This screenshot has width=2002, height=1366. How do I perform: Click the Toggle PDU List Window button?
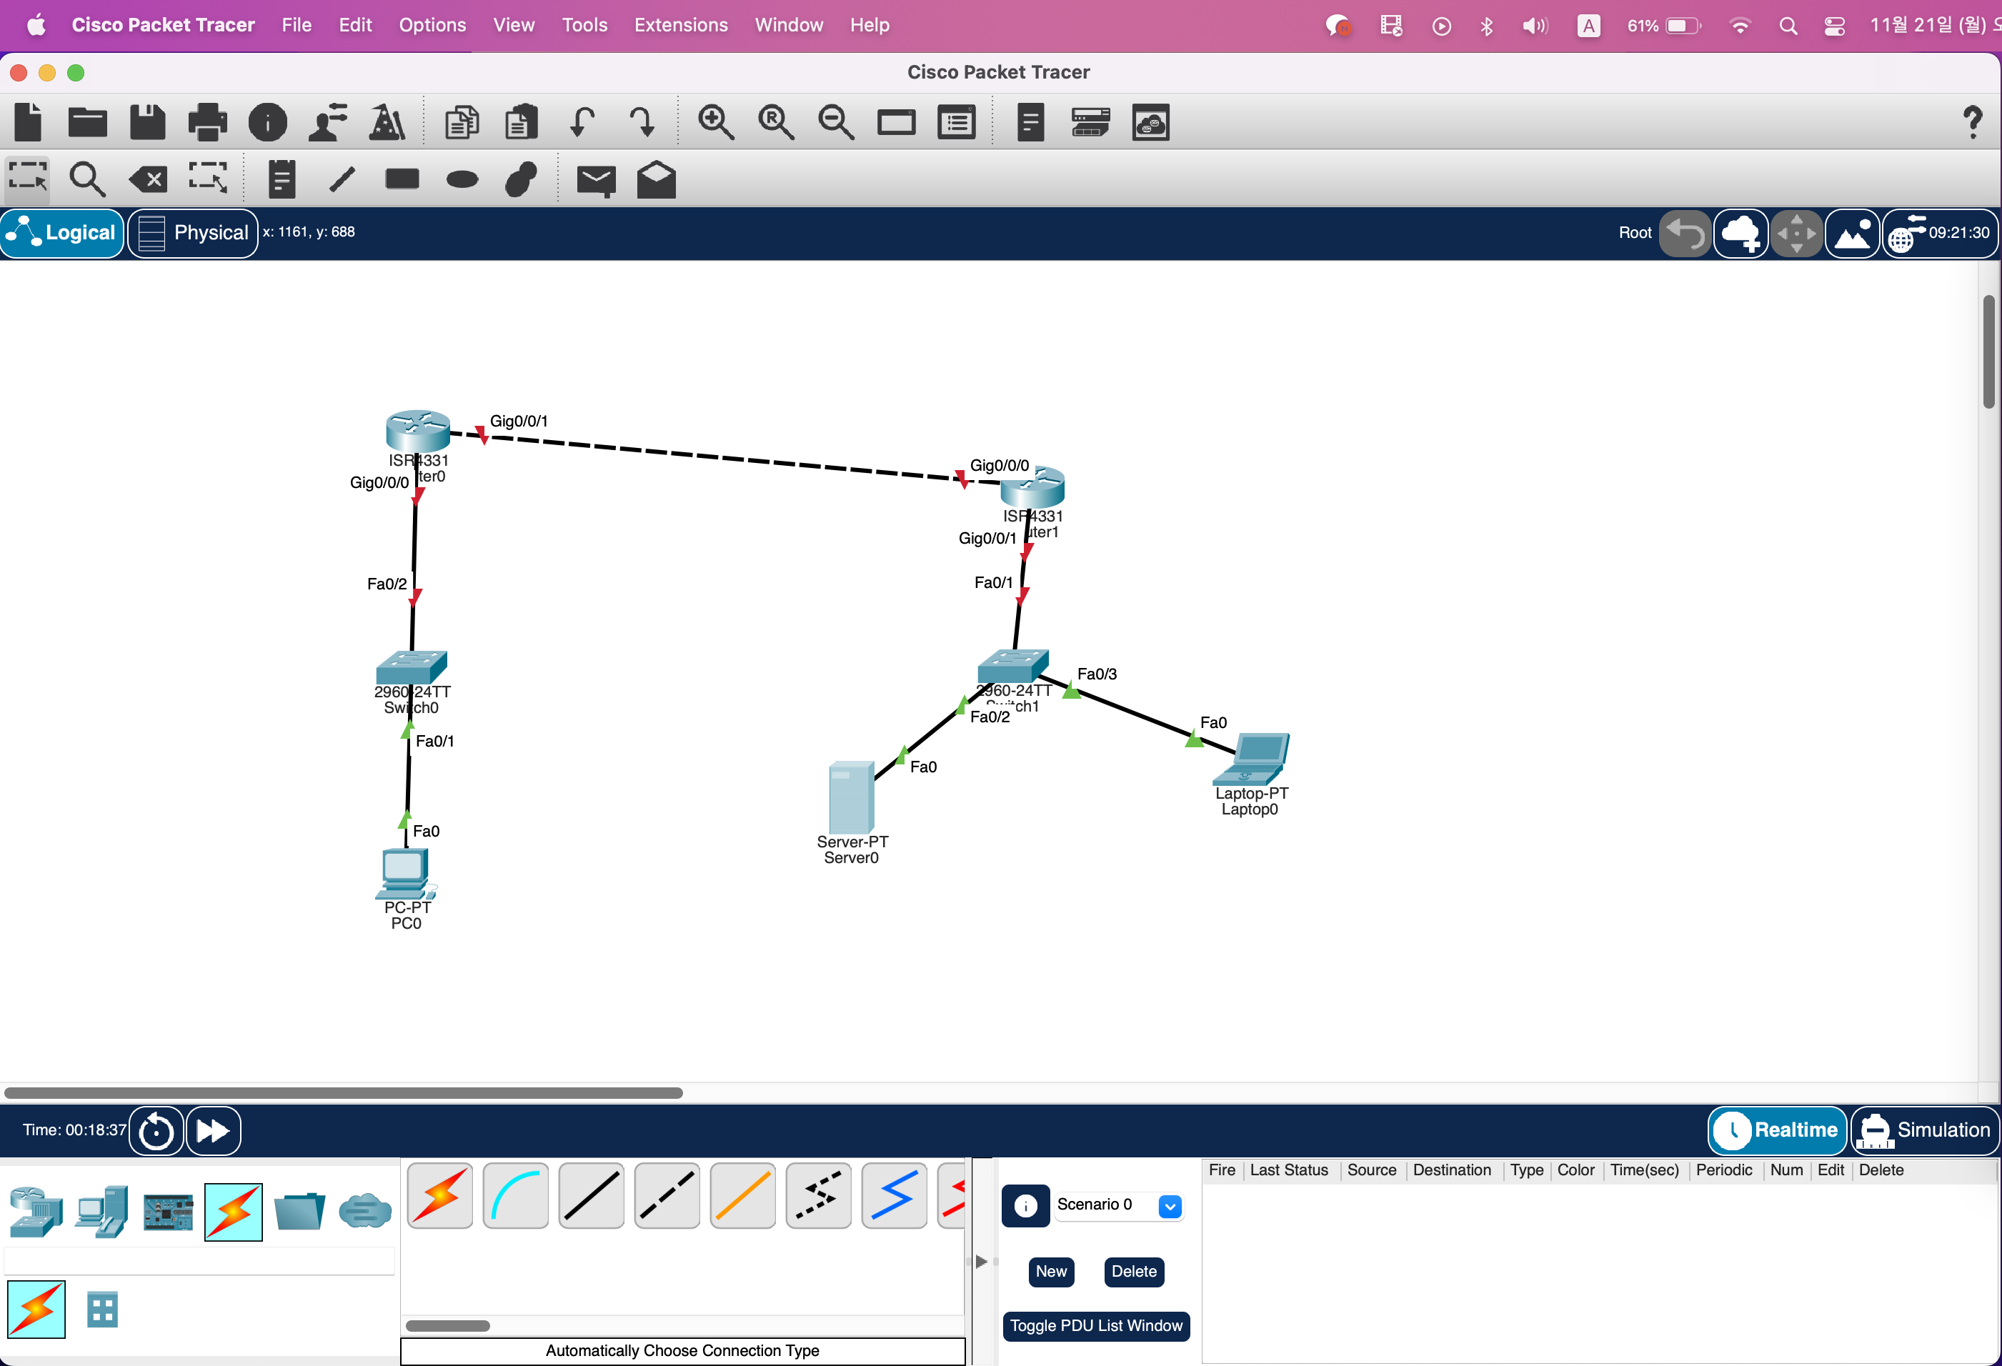tap(1096, 1325)
